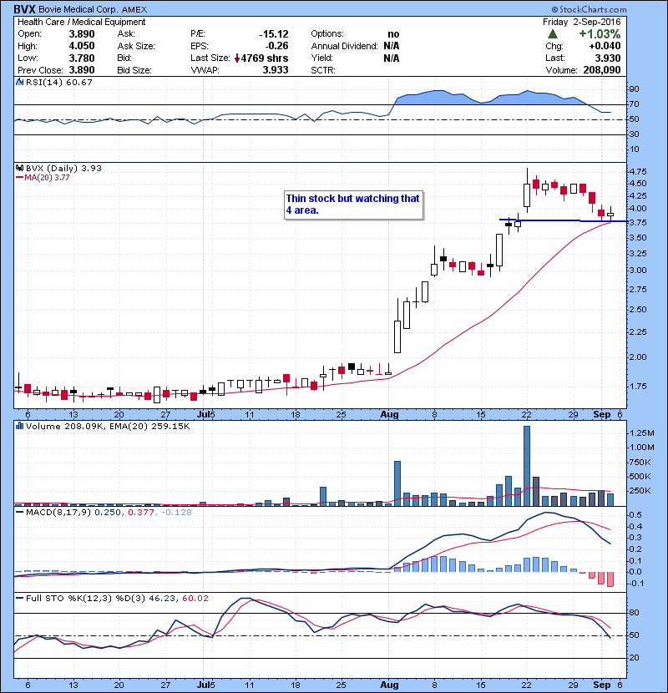Click the RSI(14) indicator icon
The height and width of the screenshot is (693, 668).
pos(19,82)
